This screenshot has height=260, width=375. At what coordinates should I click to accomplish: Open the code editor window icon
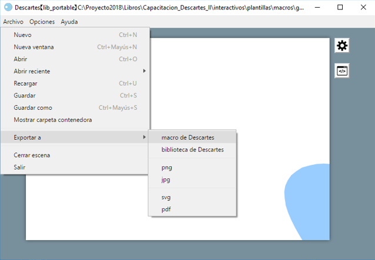point(341,70)
